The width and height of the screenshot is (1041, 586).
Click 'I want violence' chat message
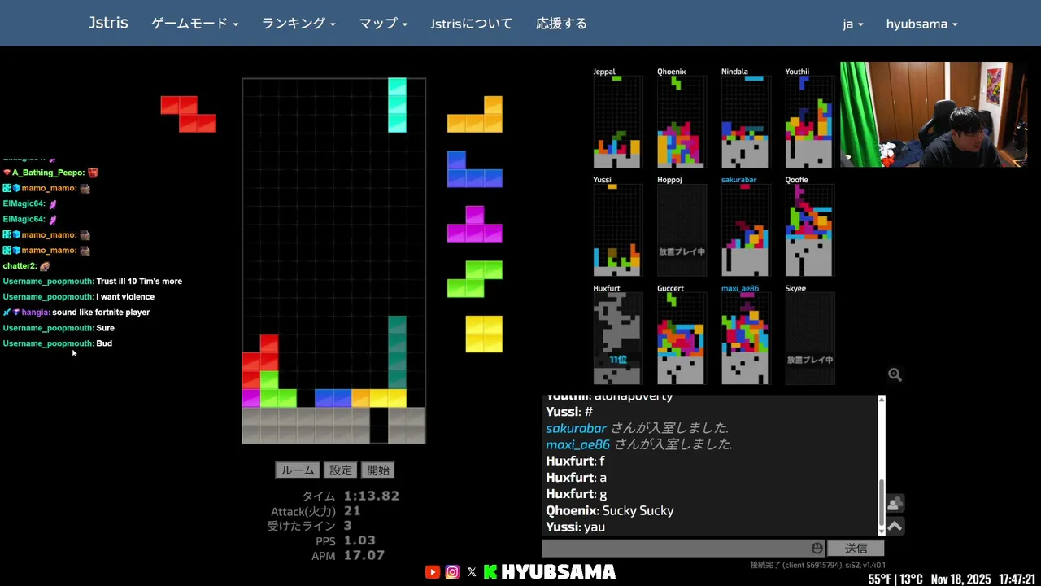125,297
